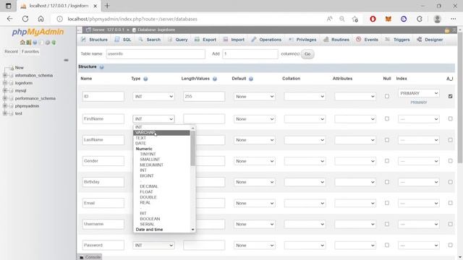Open the Operations tab
The width and height of the screenshot is (463, 260).
pos(266,40)
